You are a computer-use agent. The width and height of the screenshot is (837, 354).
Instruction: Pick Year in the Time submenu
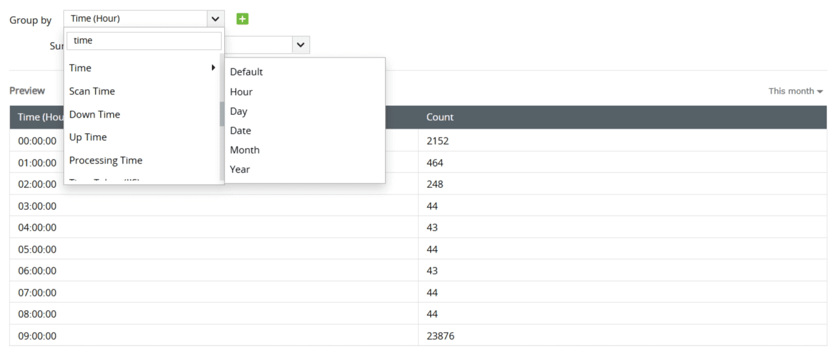pos(240,169)
